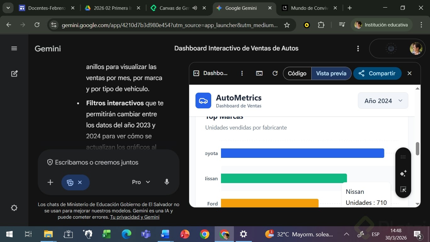Switch to Vista previa view
The width and height of the screenshot is (430, 242).
(331, 73)
